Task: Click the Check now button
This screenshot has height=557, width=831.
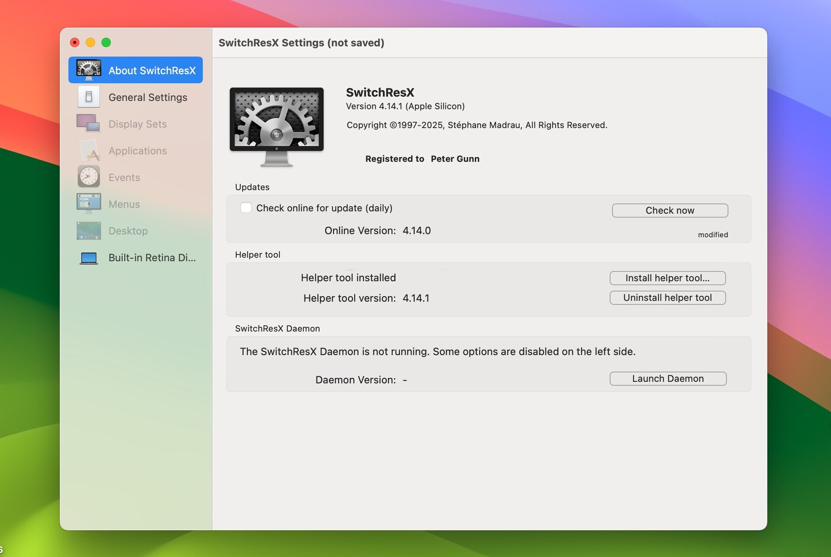Action: pos(670,211)
